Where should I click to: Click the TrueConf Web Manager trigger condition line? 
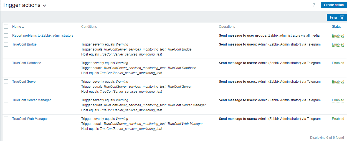[142, 124]
